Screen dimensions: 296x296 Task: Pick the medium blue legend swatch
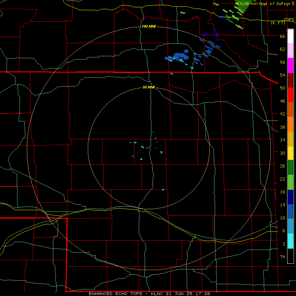click(x=290, y=211)
